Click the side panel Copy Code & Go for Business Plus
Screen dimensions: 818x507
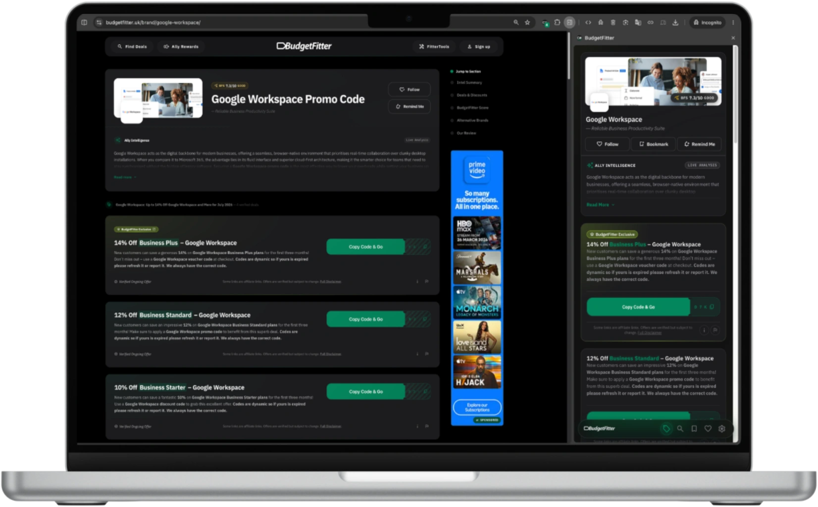pos(638,307)
